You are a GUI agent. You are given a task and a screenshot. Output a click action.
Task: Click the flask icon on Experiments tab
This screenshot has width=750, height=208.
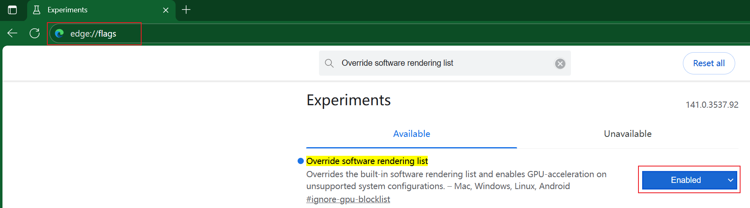[x=37, y=10]
